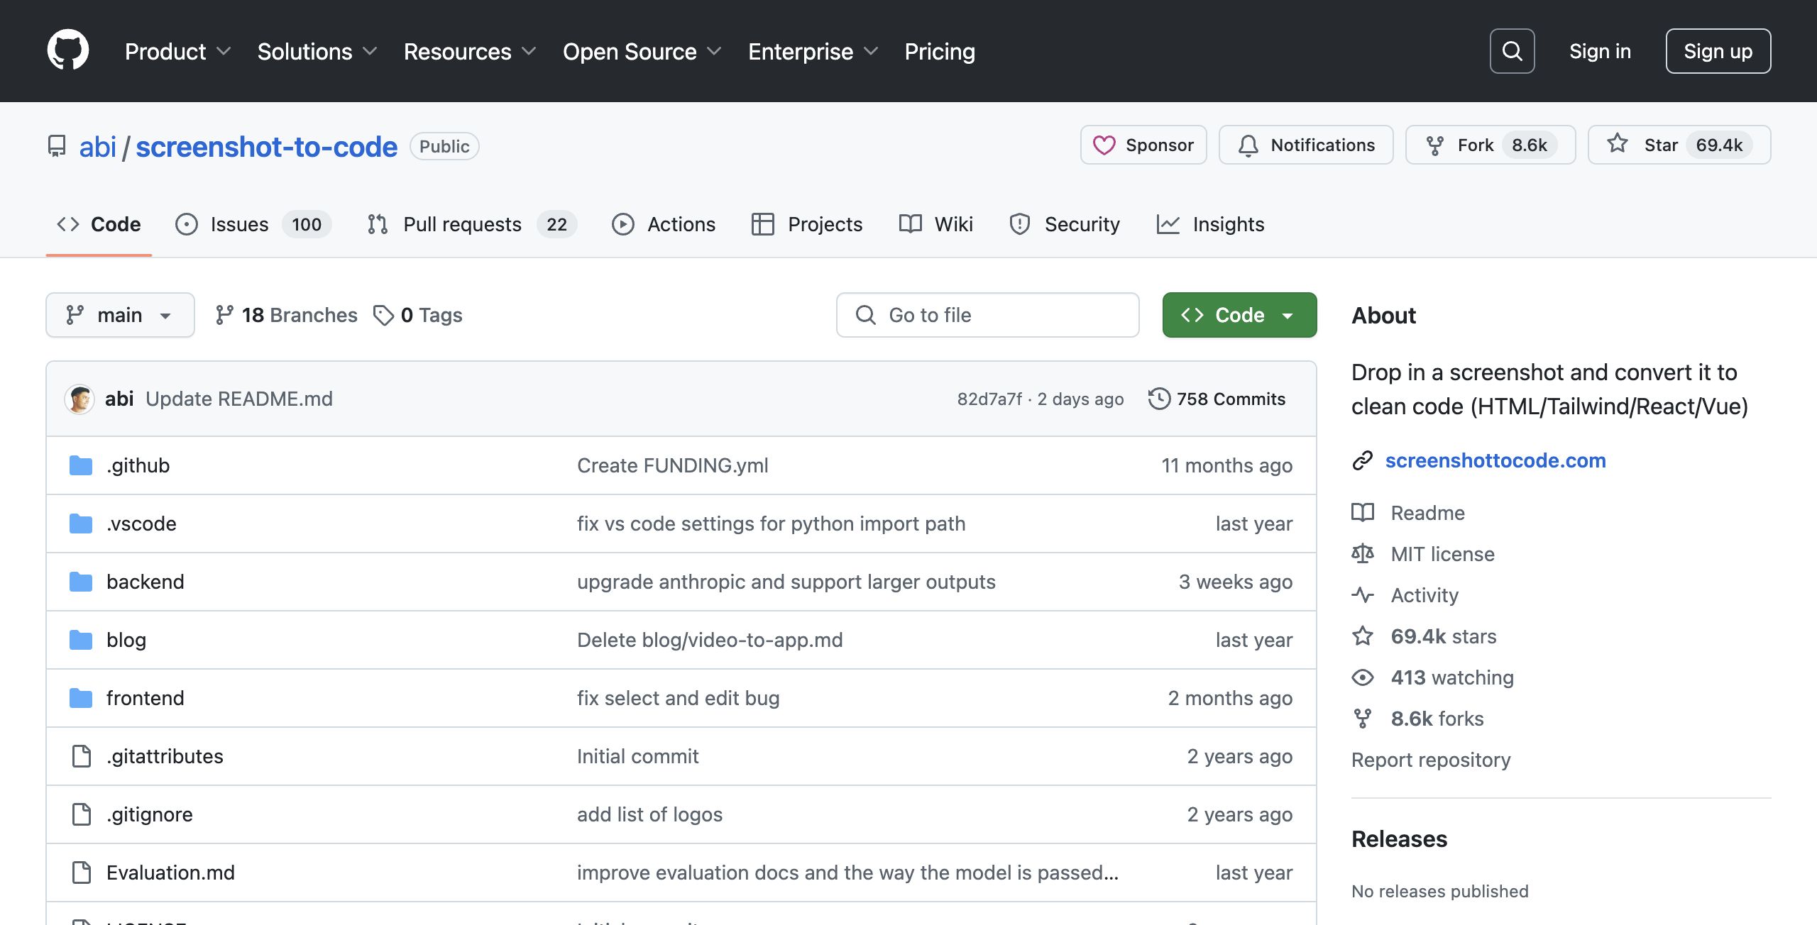
Task: Expand the Product menu
Action: [x=177, y=51]
